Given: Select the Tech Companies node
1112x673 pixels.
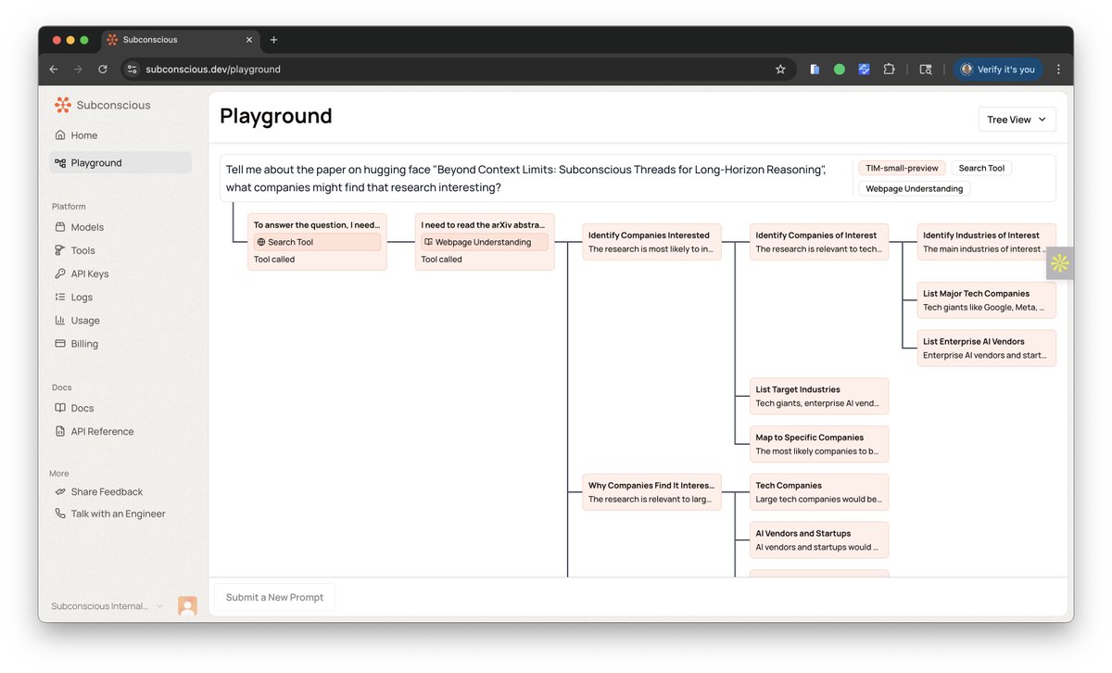Looking at the screenshot, I should [819, 492].
